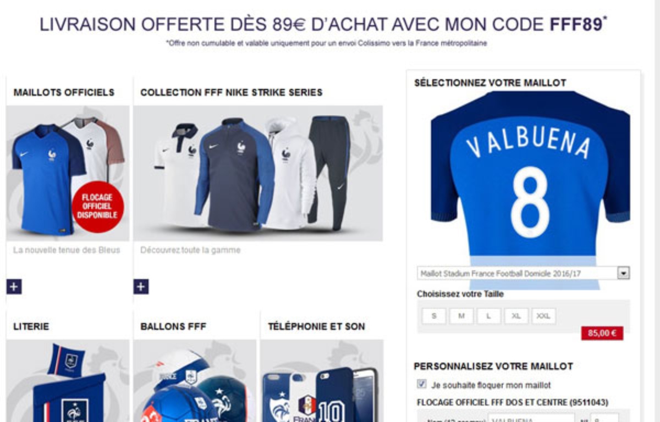
Task: Open Téléphonie et Son category
Action: click(316, 326)
